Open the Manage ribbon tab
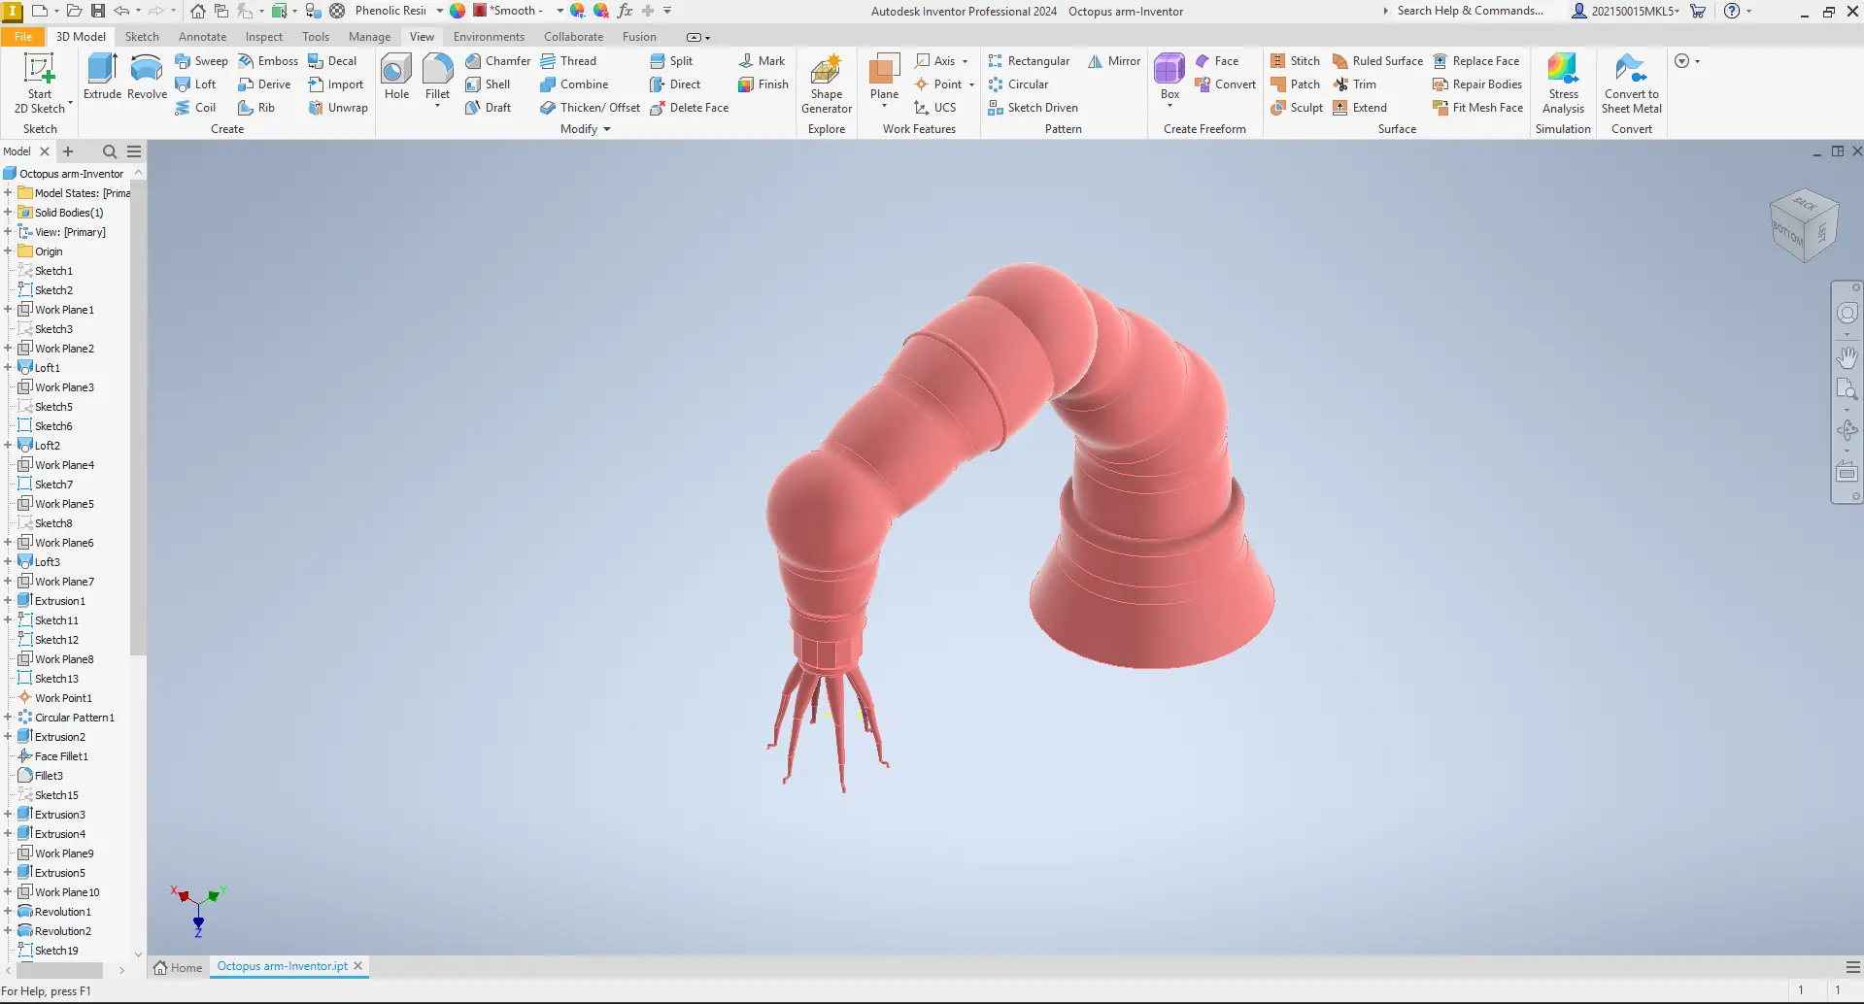The width and height of the screenshot is (1864, 1004). pos(369,36)
